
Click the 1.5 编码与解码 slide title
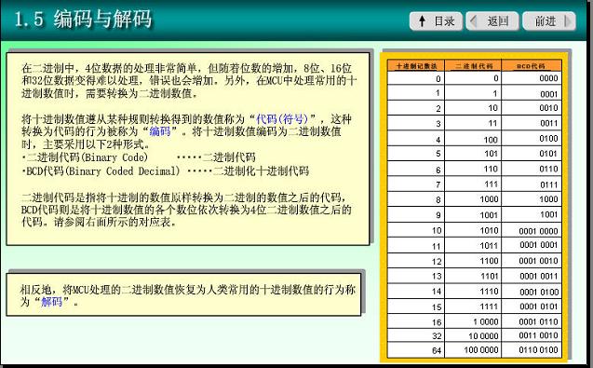[x=83, y=19]
